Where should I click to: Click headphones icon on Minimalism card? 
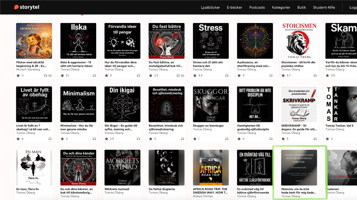pyautogui.click(x=94, y=139)
